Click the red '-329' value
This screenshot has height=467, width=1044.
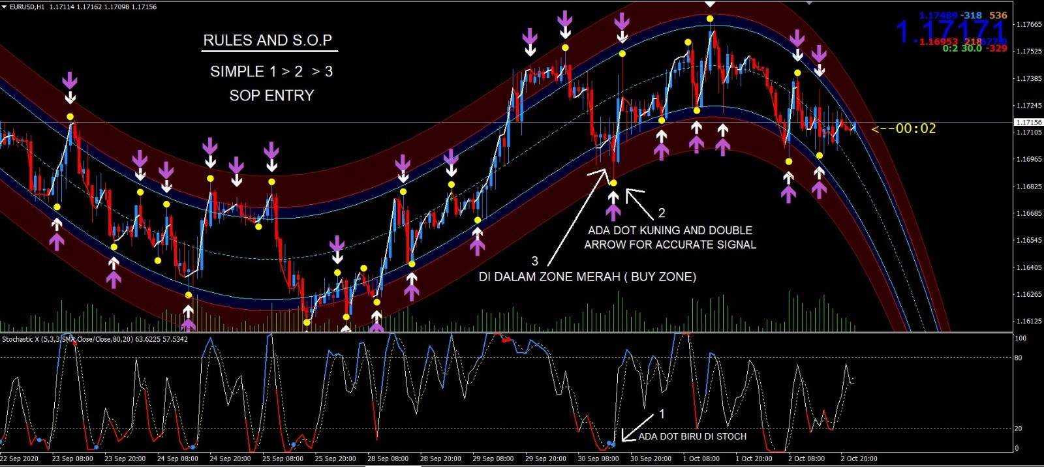(996, 48)
